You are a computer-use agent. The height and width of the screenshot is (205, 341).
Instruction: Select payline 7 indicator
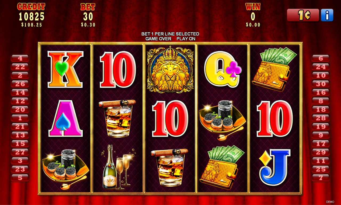[321, 178]
